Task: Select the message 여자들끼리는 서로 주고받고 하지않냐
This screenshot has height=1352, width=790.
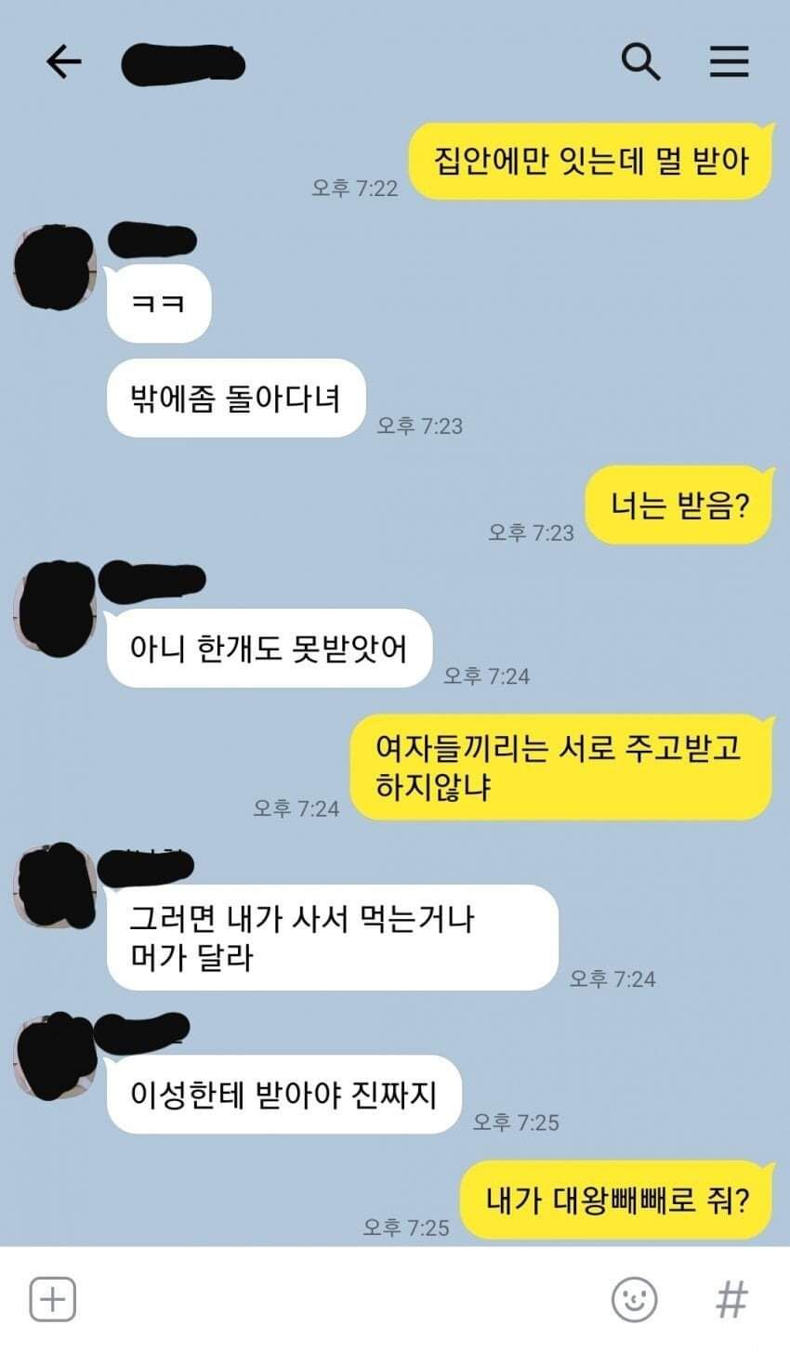Action: [x=560, y=767]
